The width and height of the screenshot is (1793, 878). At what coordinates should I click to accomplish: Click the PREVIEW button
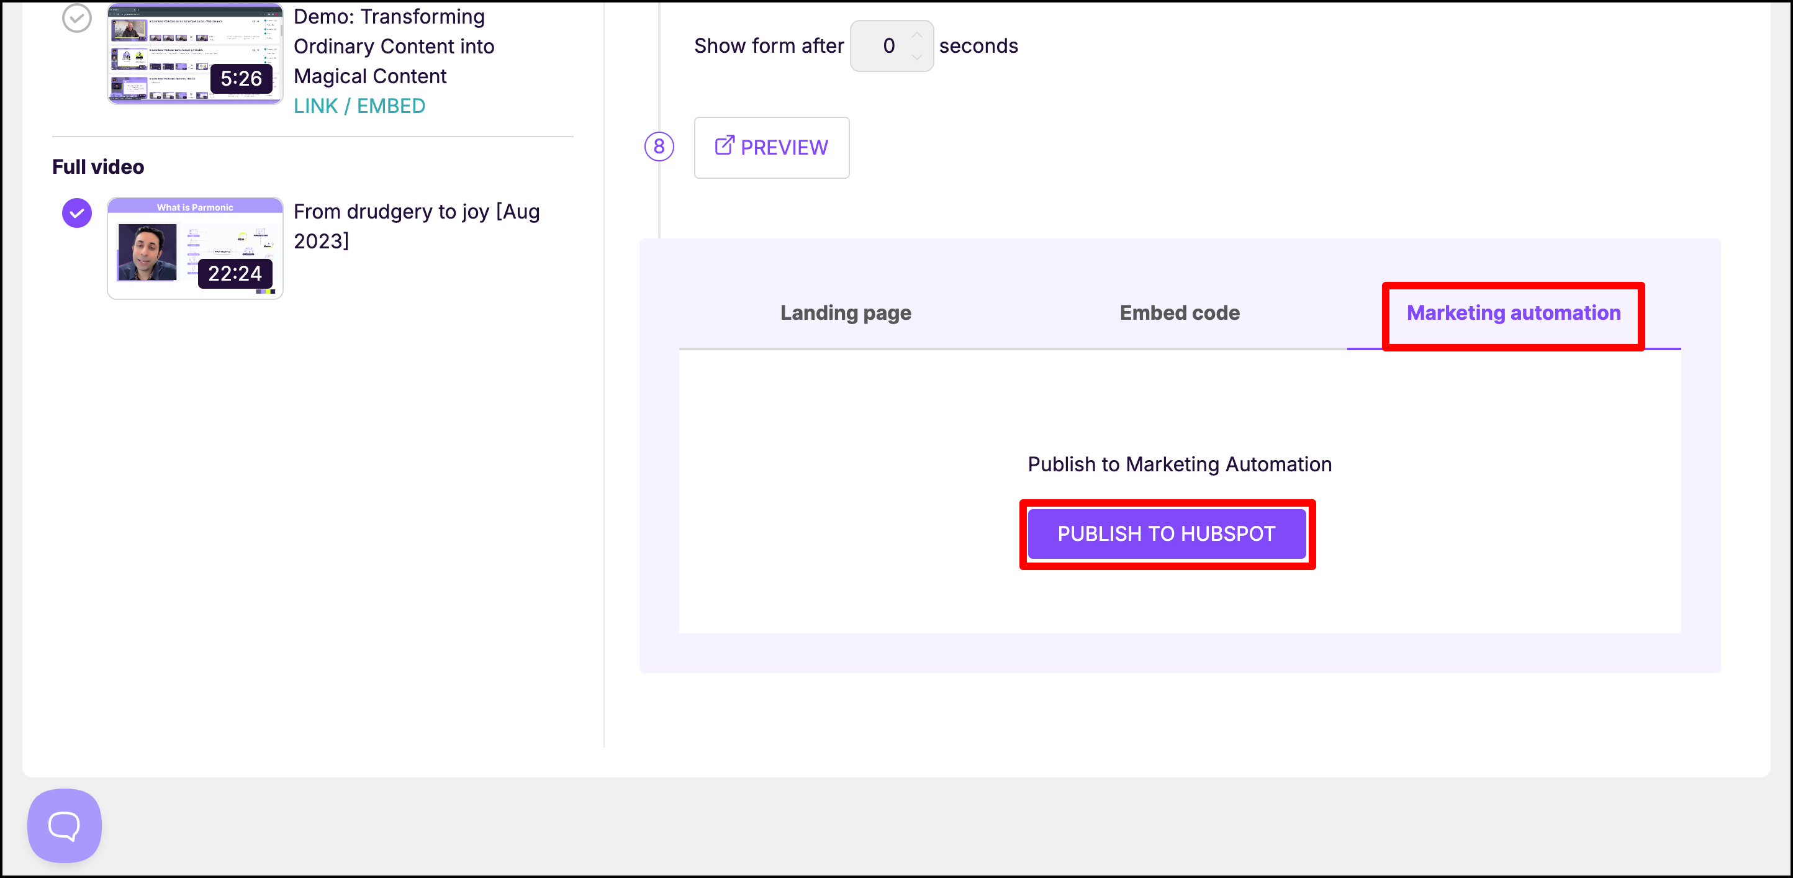771,148
